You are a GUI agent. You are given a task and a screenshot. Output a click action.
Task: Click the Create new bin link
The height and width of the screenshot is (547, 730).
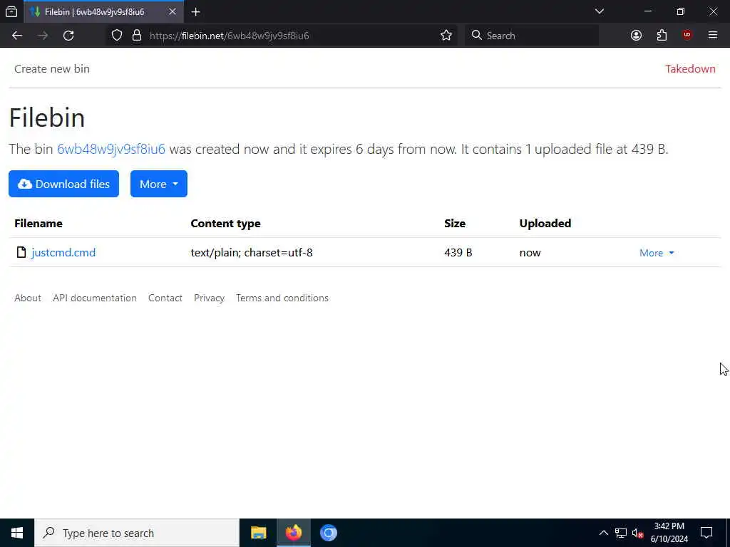(x=51, y=69)
